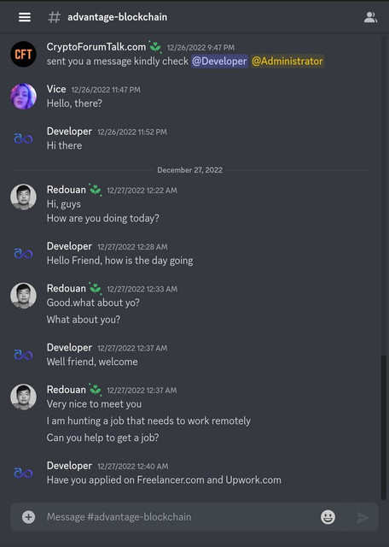Open the emoji picker smiley
Screen dimensions: 389x547
[328, 516]
